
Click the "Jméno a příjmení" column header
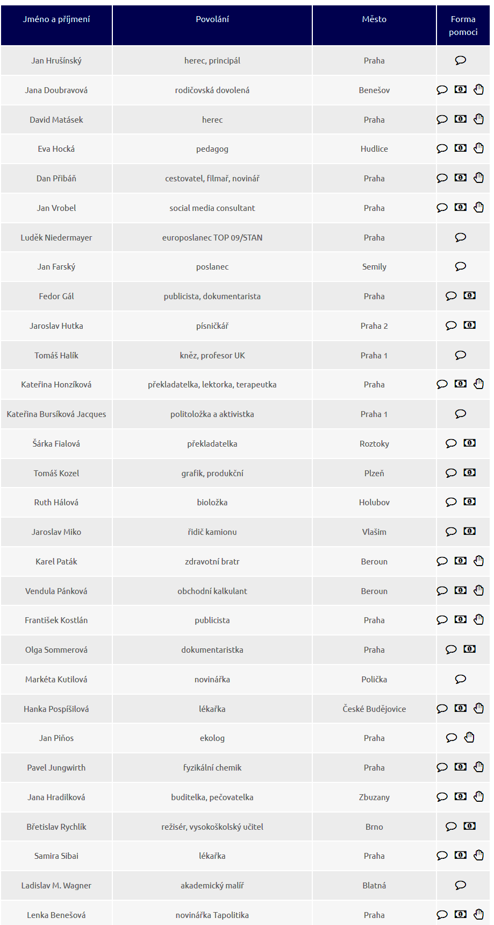pos(56,19)
